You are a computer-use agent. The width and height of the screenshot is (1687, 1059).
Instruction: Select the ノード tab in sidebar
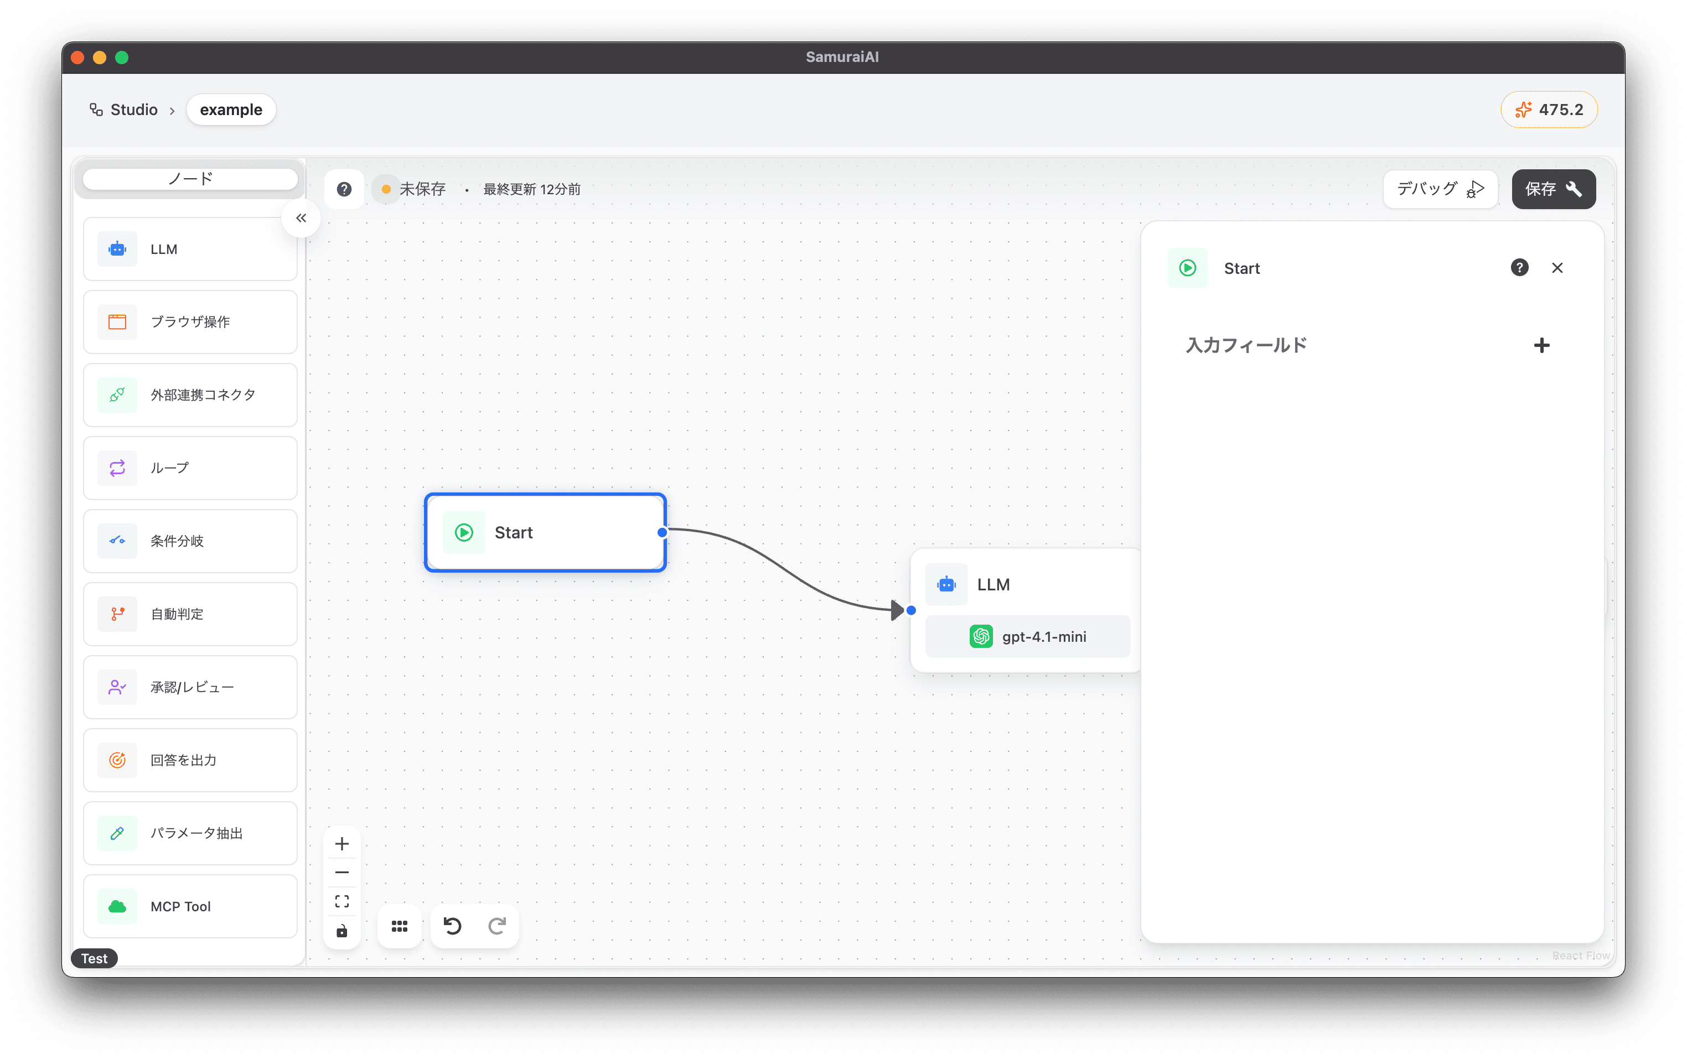190,179
